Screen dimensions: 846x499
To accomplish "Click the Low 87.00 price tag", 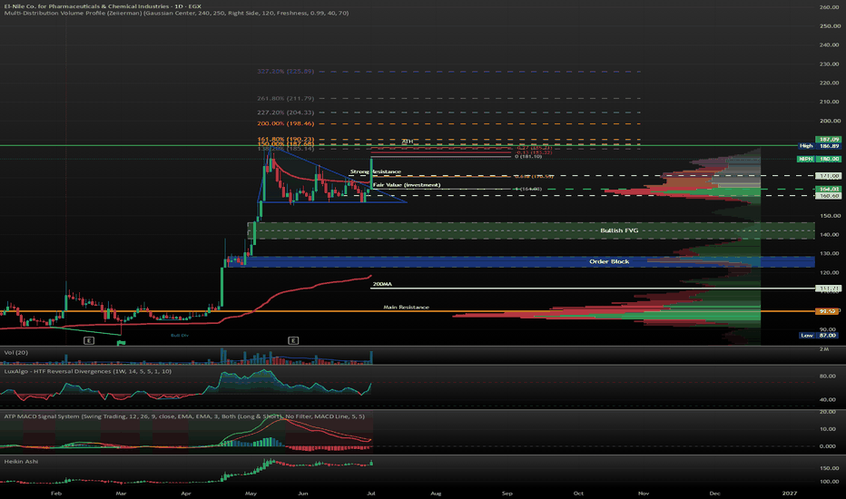I will click(820, 335).
